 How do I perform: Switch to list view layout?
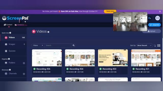coord(159,45)
